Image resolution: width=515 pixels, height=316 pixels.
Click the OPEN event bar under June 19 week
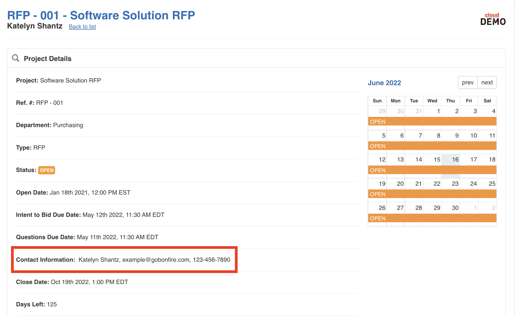432,194
